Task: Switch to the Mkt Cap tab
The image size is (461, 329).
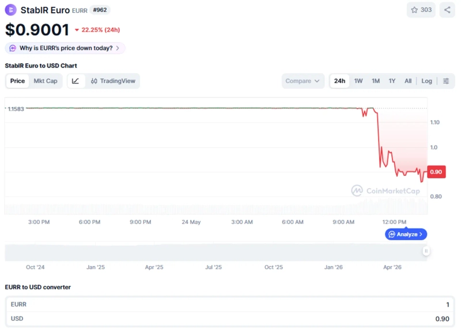Action: point(46,81)
